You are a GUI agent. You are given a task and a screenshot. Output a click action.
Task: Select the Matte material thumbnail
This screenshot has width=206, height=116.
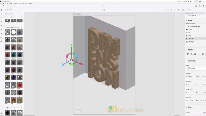[x=20, y=32]
